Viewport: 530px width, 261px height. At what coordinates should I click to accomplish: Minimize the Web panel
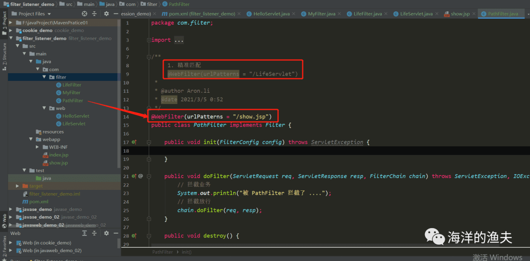116,233
